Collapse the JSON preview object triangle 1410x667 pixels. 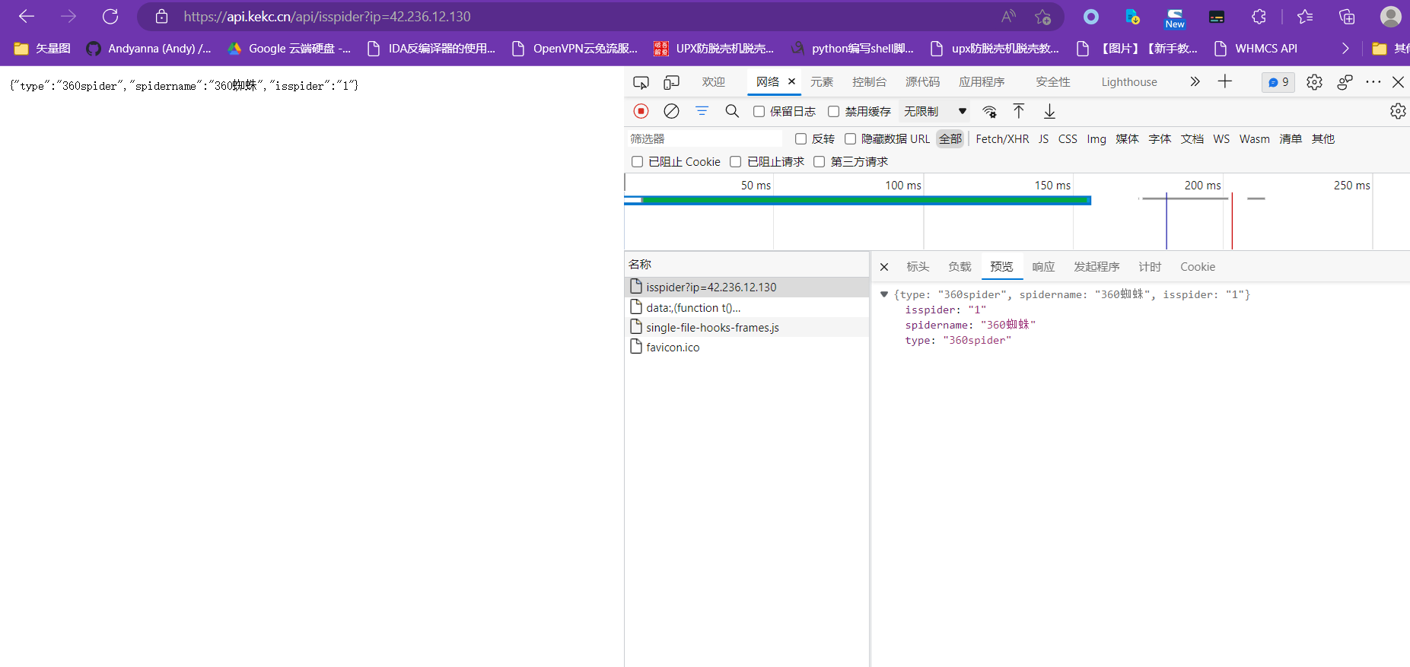point(883,294)
